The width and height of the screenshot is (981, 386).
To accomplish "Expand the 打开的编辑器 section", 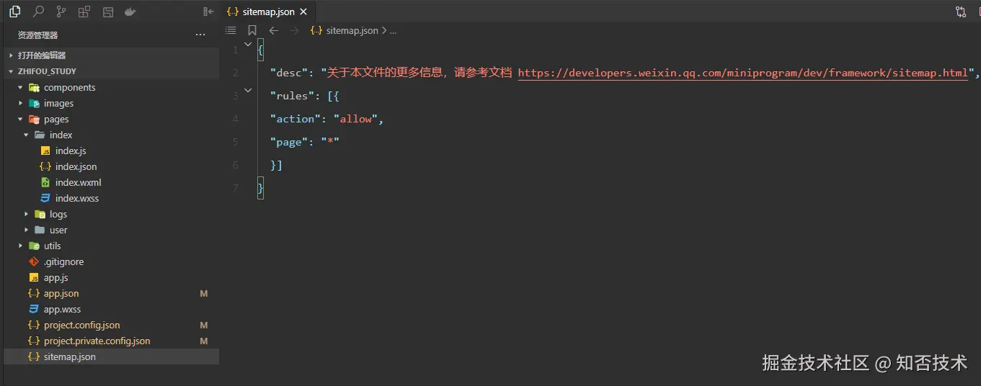I will (x=41, y=55).
